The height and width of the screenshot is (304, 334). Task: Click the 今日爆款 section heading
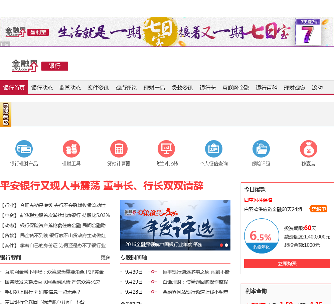(255, 189)
